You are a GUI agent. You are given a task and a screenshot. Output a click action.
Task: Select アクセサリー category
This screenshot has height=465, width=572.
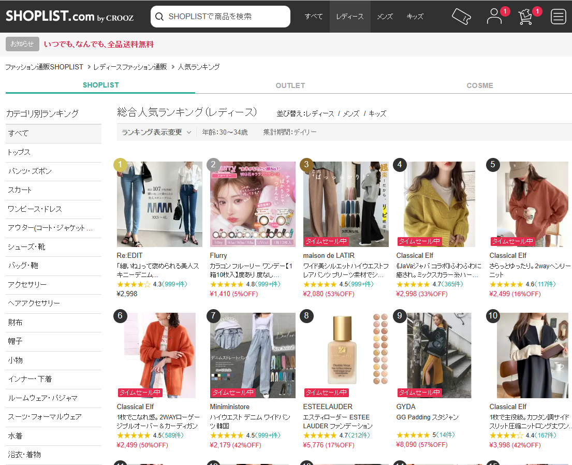[x=54, y=285]
